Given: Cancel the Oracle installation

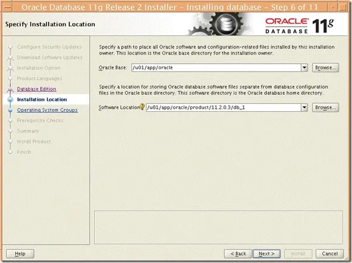Looking at the screenshot, I should [x=330, y=253].
